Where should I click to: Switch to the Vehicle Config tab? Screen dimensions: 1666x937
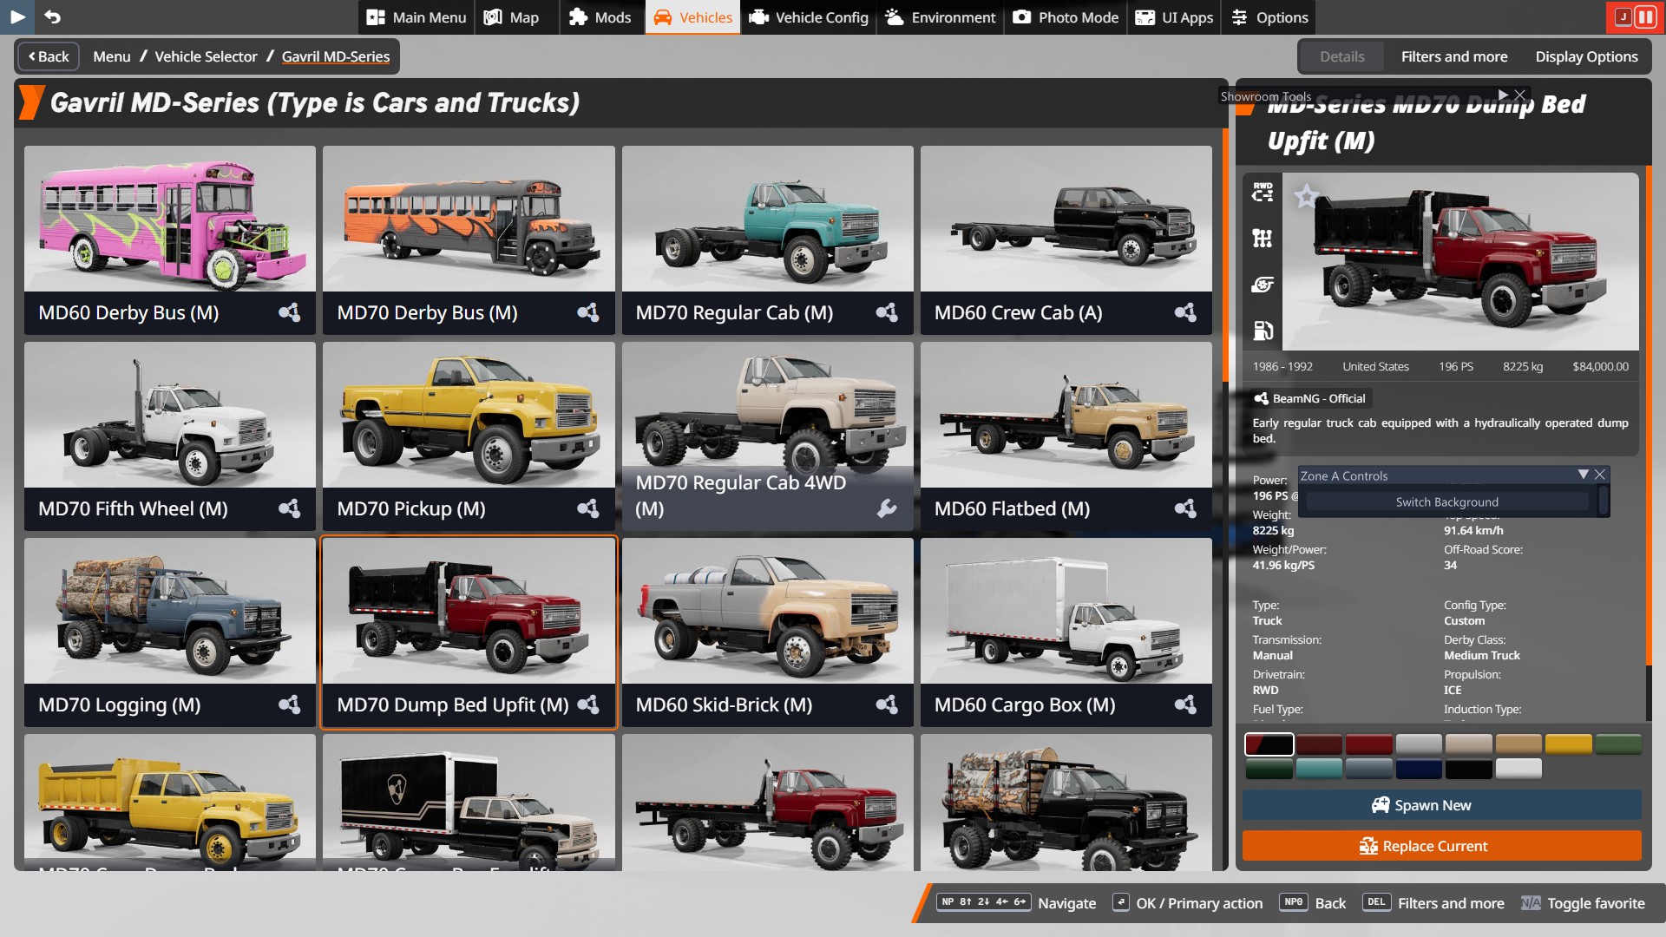(808, 17)
